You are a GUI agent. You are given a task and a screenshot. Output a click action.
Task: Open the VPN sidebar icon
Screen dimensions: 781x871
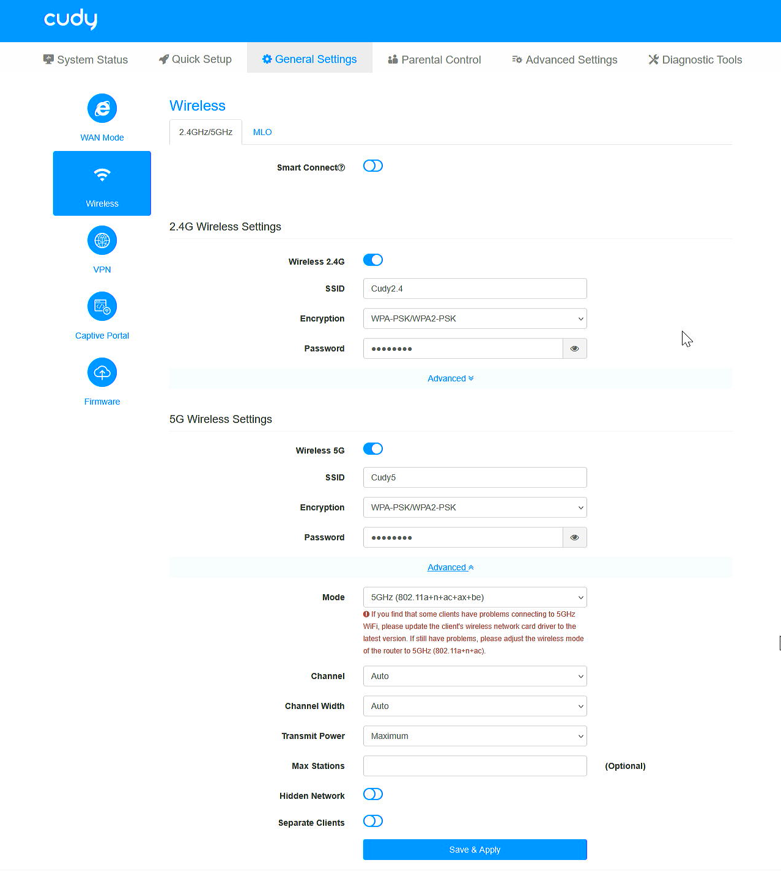click(x=102, y=241)
